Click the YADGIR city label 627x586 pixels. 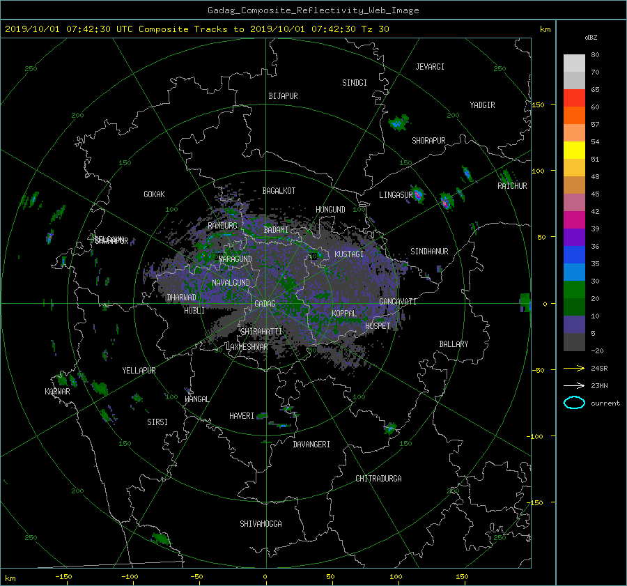[482, 105]
